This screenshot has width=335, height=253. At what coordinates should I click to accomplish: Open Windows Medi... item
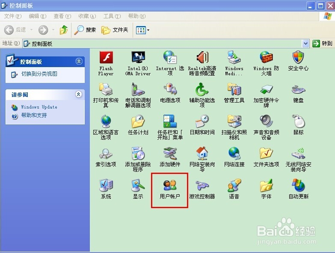[x=234, y=63]
